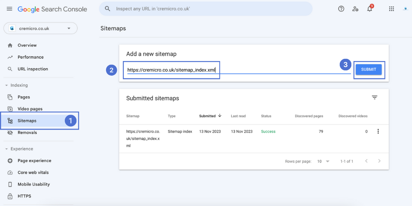Click the Performance trend icon
Screen dimensions: 412x206
point(10,57)
